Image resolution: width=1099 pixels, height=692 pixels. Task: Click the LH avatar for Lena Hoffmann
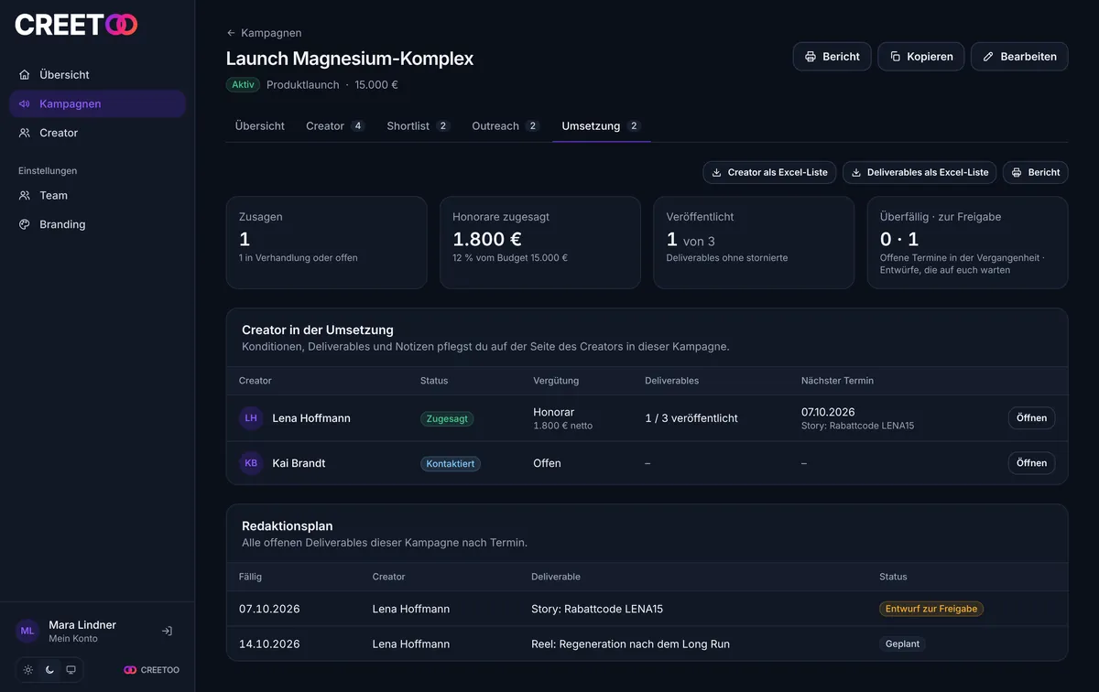coord(251,418)
